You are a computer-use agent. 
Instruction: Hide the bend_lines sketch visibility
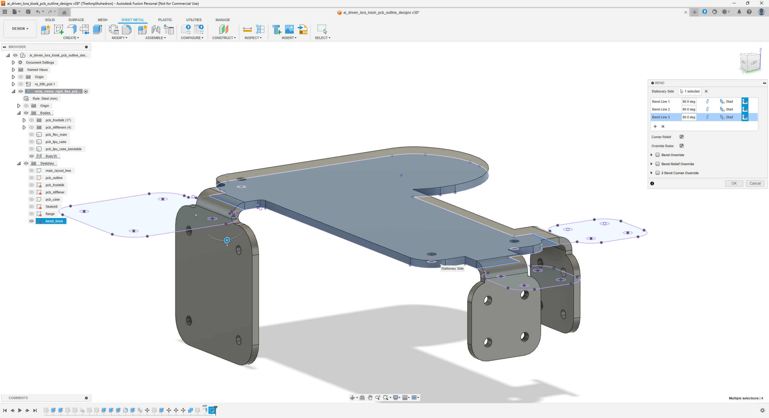[x=32, y=221]
